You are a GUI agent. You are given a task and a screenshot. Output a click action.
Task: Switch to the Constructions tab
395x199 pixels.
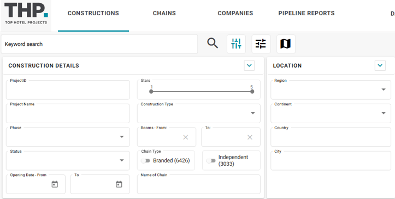93,13
